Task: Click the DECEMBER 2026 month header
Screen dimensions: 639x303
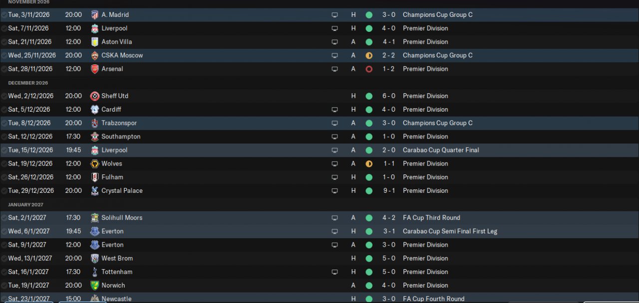Action: (28, 83)
